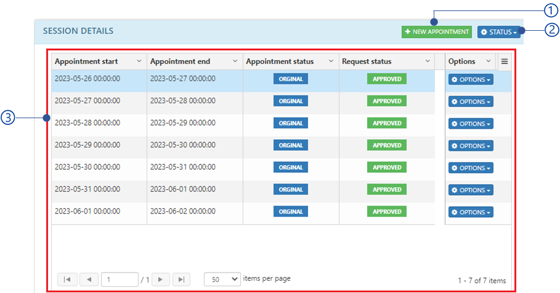Viewport: 560px width, 293px height.
Task: Open the Request status column menu chevron
Action: click(428, 61)
